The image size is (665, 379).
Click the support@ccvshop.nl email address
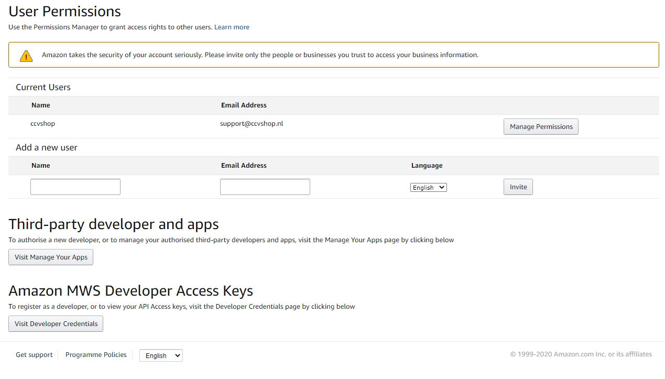252,124
